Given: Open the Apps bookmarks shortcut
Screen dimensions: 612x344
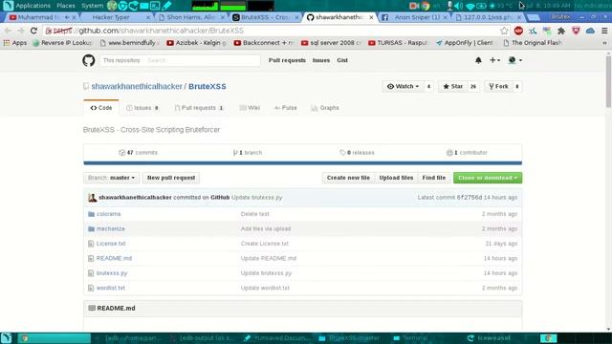Looking at the screenshot, I should click(15, 43).
